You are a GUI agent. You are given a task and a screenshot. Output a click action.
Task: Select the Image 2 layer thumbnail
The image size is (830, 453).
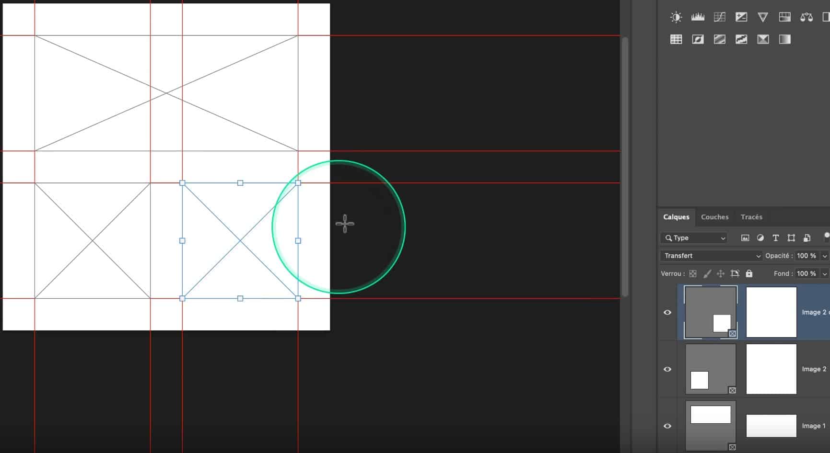tap(711, 369)
